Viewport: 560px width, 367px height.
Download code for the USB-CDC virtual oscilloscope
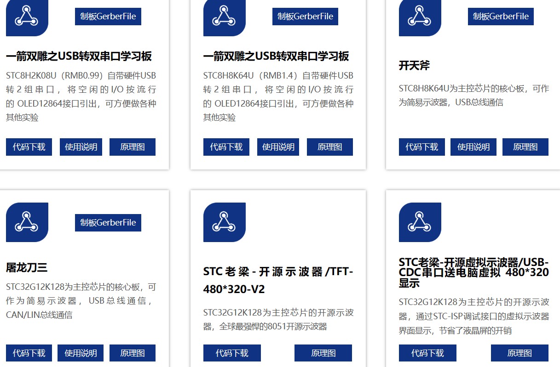(x=427, y=353)
